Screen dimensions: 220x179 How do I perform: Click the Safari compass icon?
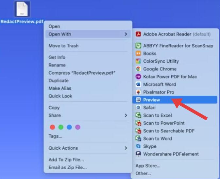pyautogui.click(x=138, y=108)
